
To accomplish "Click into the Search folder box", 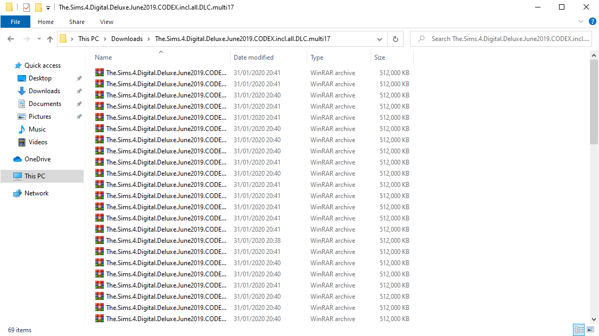I will point(501,39).
